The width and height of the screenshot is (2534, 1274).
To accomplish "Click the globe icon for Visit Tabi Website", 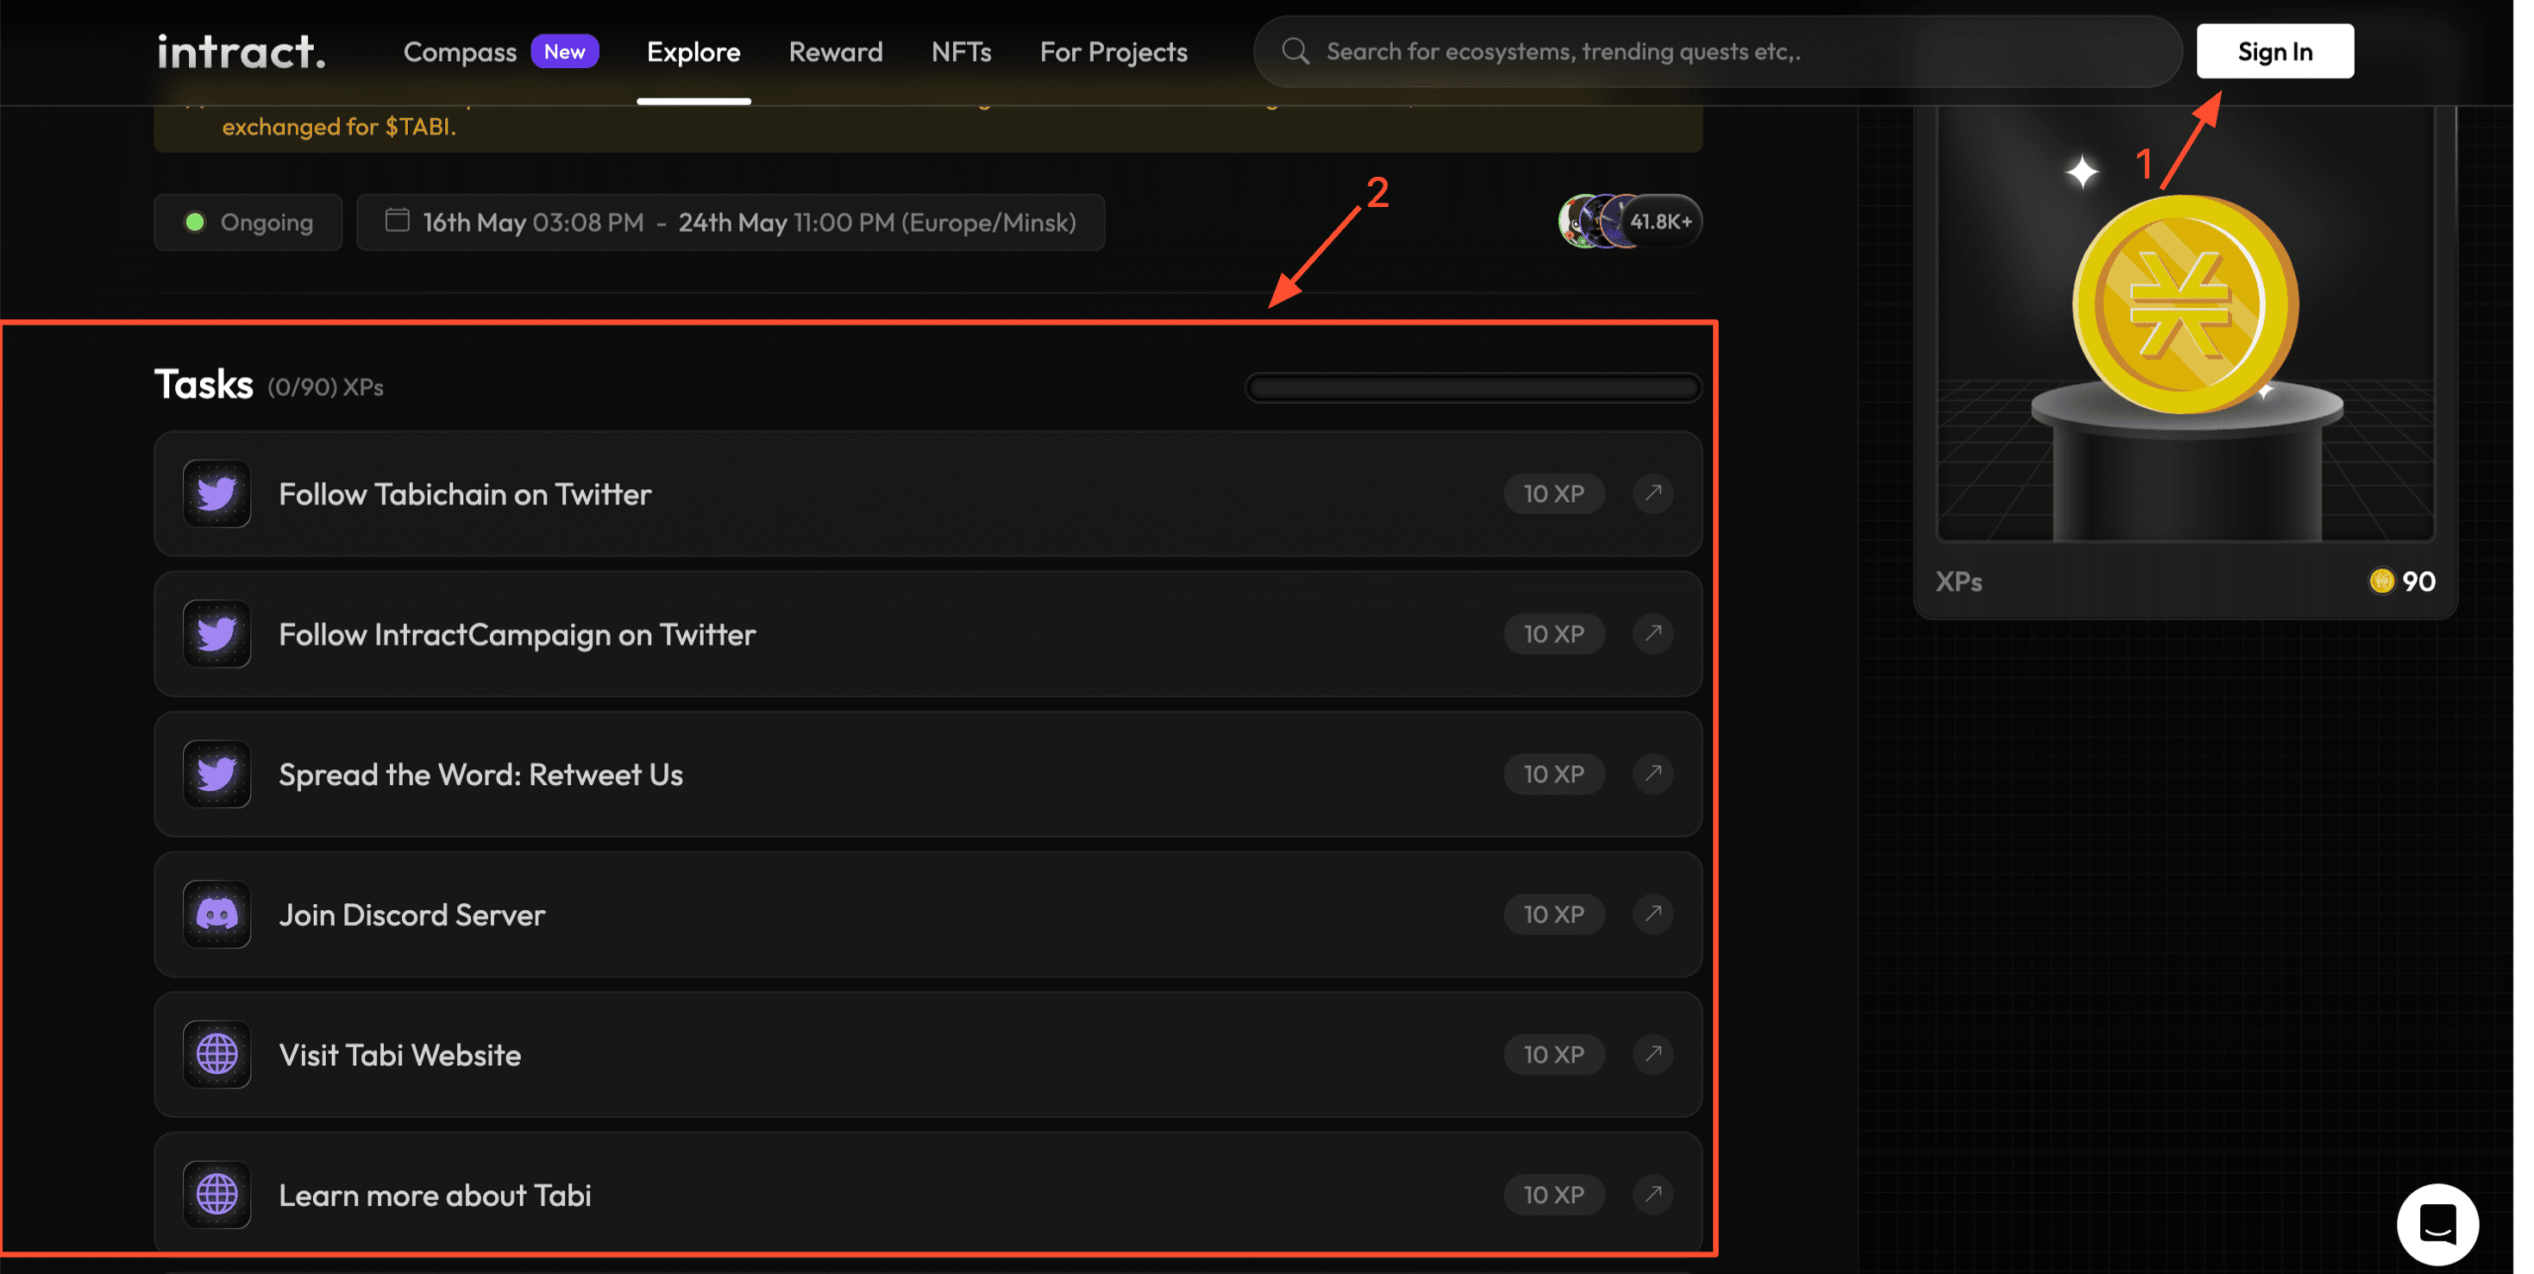I will pos(216,1055).
